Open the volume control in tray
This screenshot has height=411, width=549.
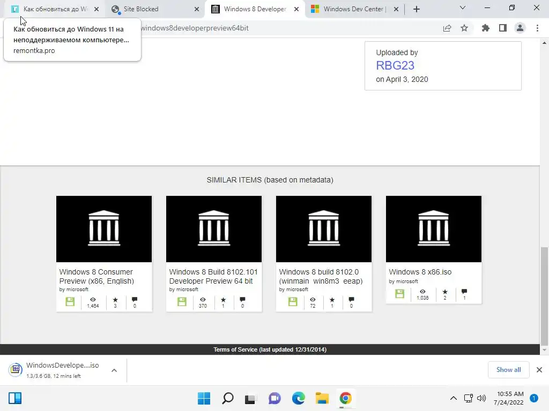pyautogui.click(x=481, y=398)
